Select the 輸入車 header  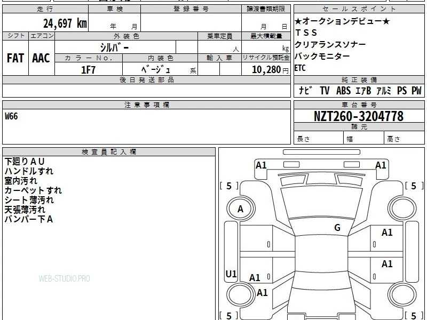click(x=219, y=58)
